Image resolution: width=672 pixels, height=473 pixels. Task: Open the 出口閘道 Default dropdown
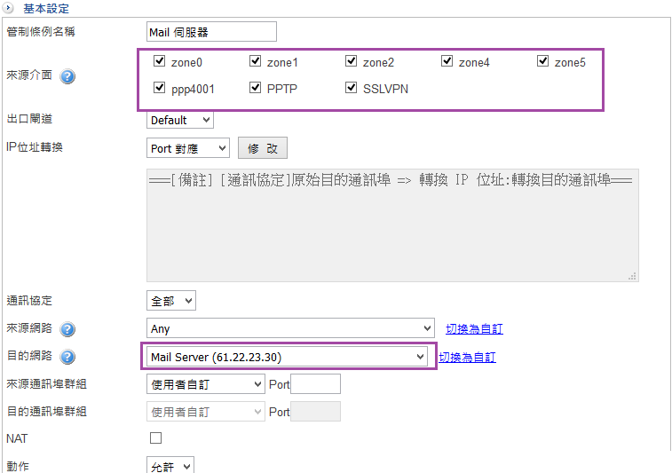[x=180, y=120]
